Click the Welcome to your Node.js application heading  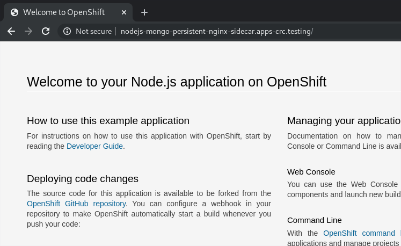[x=177, y=82]
